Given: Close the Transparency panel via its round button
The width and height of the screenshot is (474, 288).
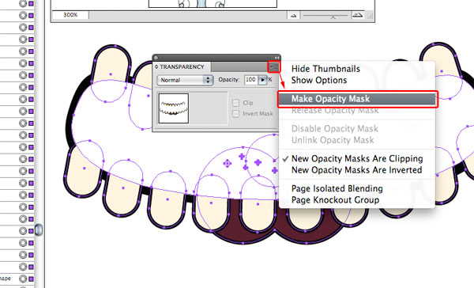Looking at the screenshot, I should point(156,58).
